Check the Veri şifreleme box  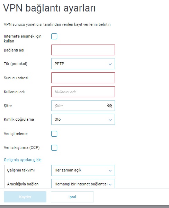pos(54,134)
